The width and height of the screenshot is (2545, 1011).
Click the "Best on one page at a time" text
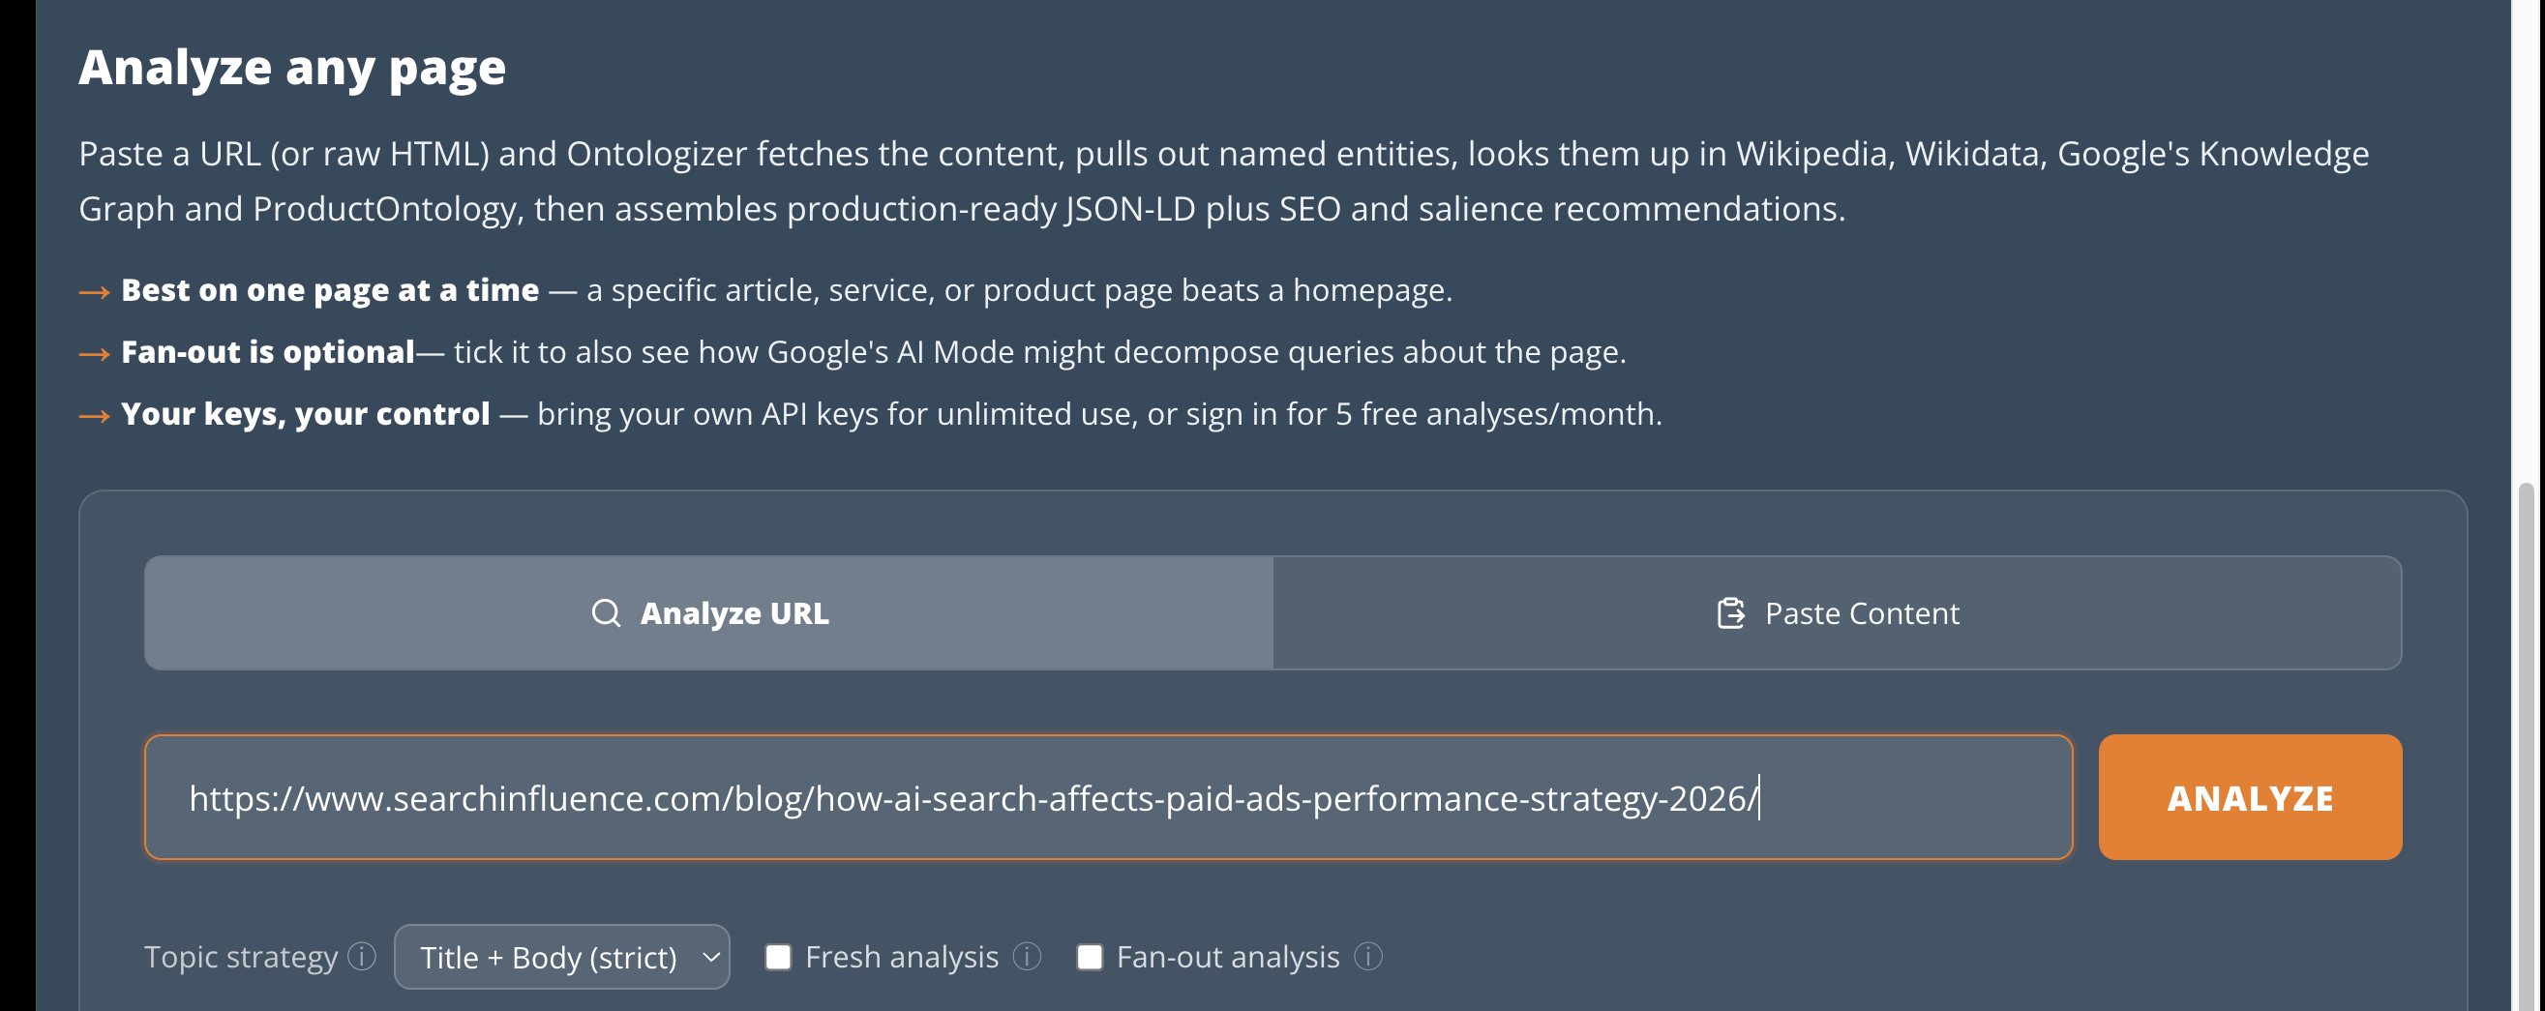tap(330, 290)
